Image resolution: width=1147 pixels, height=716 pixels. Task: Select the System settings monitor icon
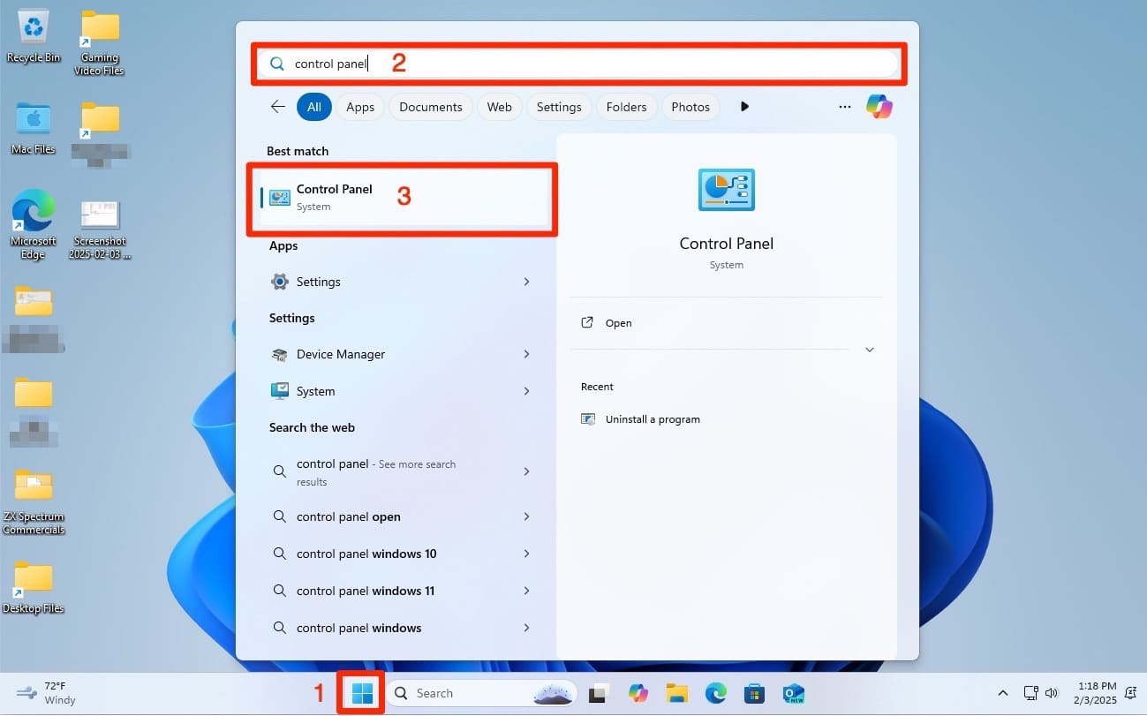280,391
